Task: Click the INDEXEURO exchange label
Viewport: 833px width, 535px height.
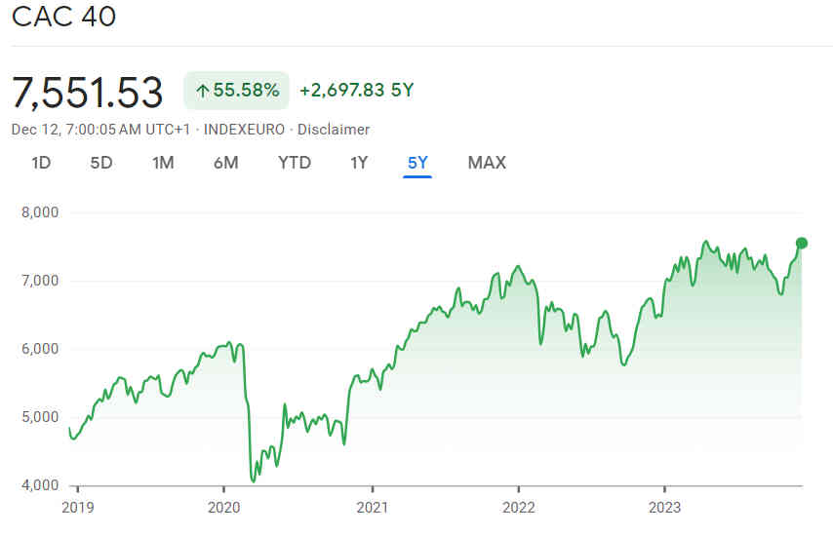Action: coord(244,129)
